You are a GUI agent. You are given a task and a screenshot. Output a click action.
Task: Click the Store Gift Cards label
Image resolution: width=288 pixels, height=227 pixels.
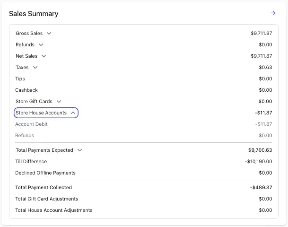[34, 102]
